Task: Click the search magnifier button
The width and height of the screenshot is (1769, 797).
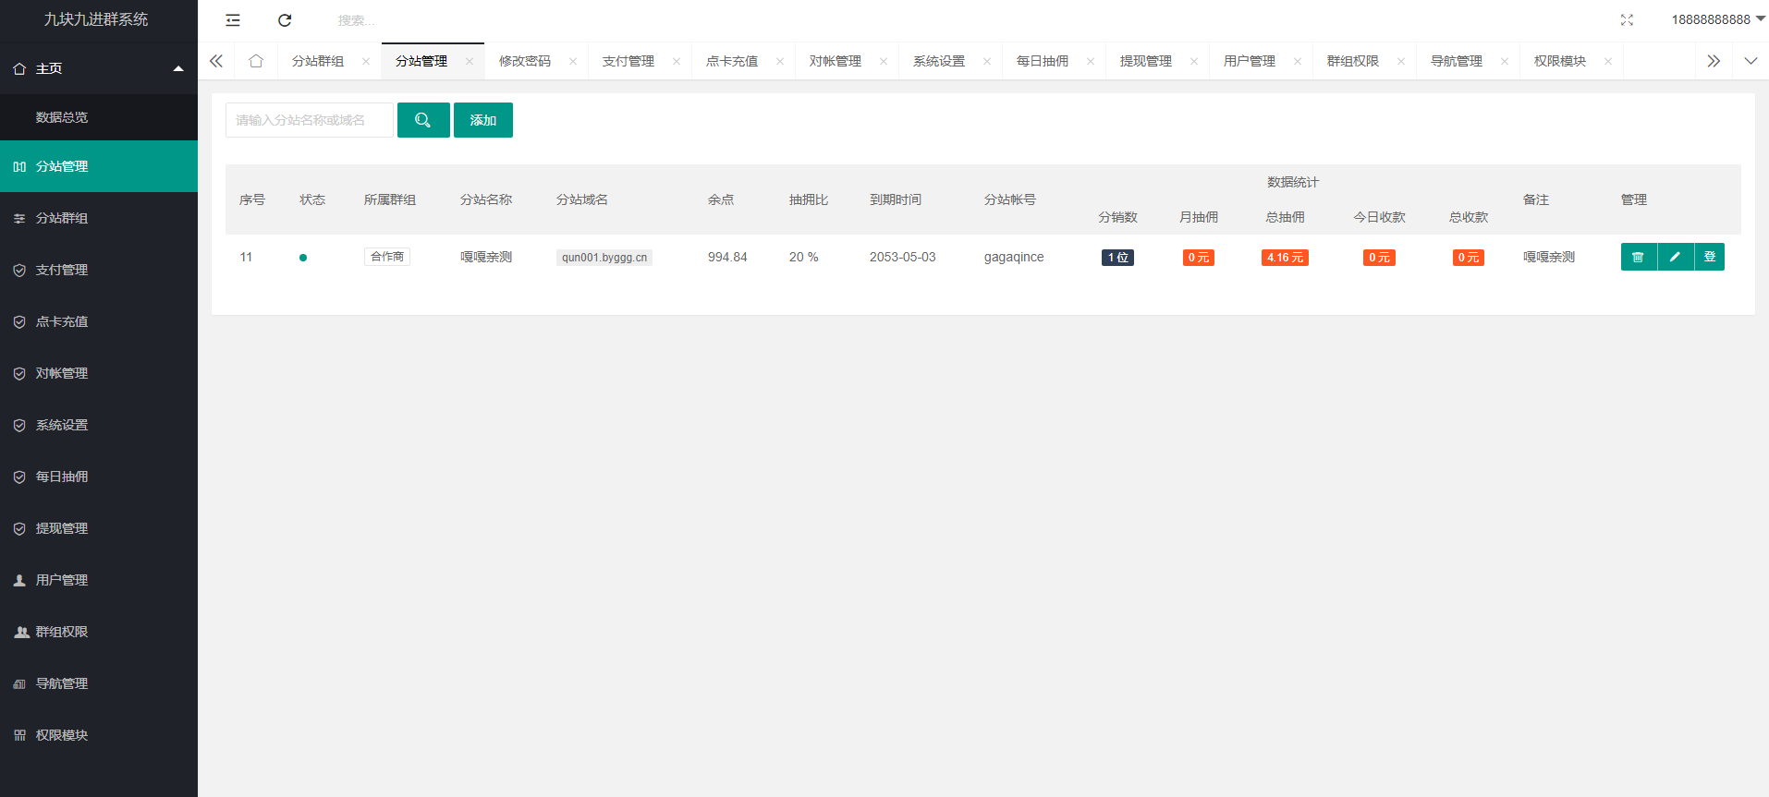Action: coord(423,120)
